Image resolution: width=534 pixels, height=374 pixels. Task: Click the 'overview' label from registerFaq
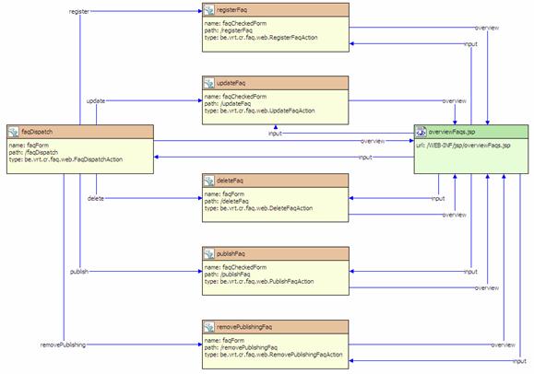[487, 28]
